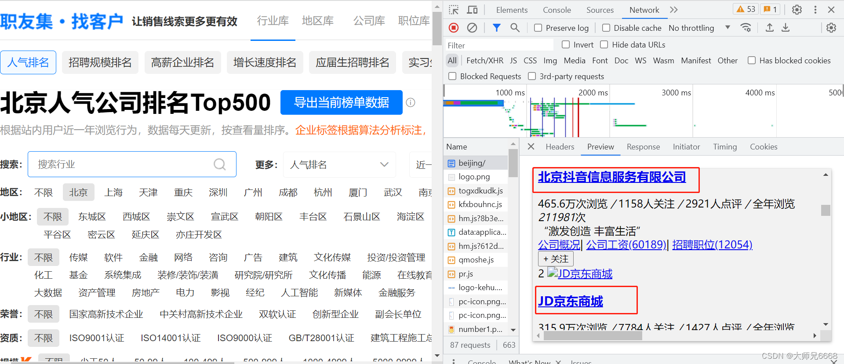
Task: Choose 上海 region filter
Action: [x=113, y=193]
